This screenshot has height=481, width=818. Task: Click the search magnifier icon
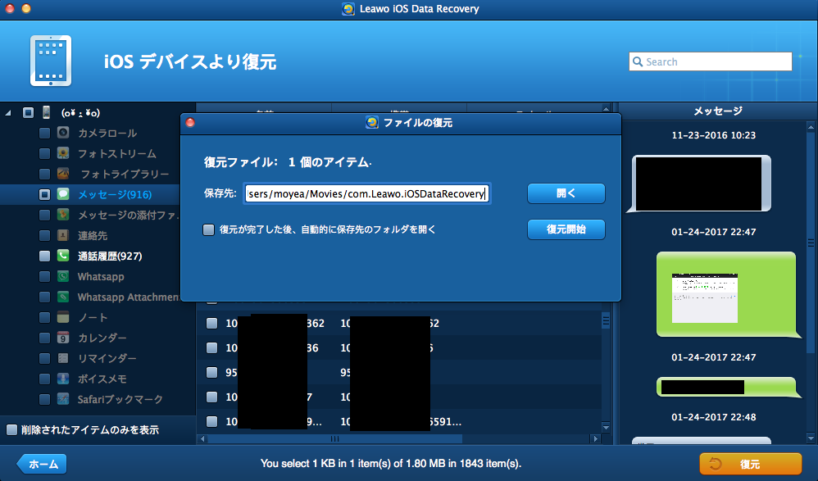(x=638, y=61)
